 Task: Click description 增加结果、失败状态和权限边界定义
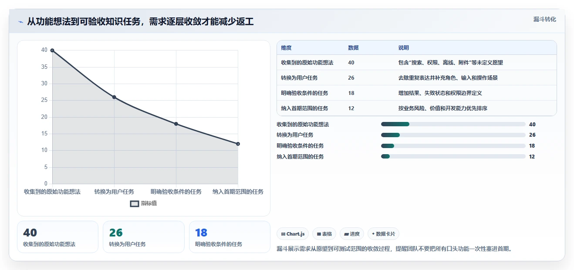tap(440, 93)
